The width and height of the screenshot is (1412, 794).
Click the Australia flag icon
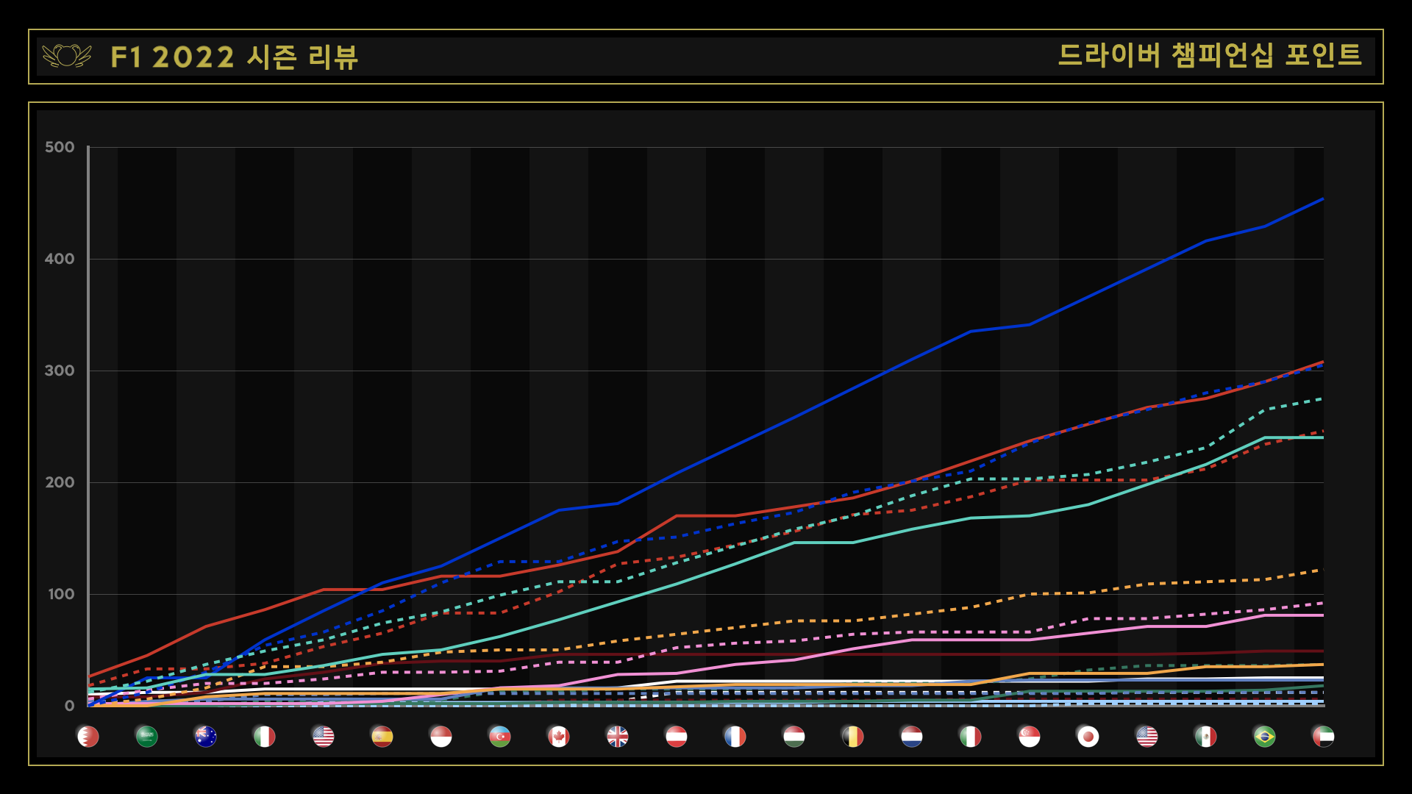[x=206, y=736]
